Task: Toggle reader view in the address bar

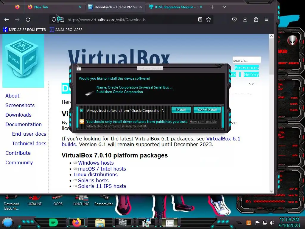Action: tap(200, 19)
